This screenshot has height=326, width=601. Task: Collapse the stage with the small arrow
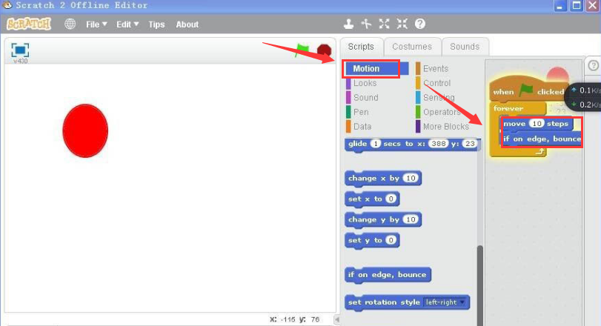[337, 319]
